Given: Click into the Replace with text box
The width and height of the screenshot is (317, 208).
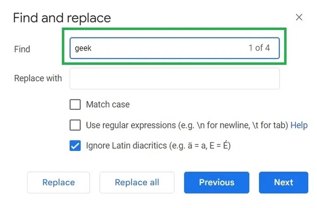Looking at the screenshot, I should pos(175,79).
